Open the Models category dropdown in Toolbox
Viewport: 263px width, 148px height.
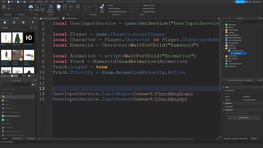click(x=7, y=28)
